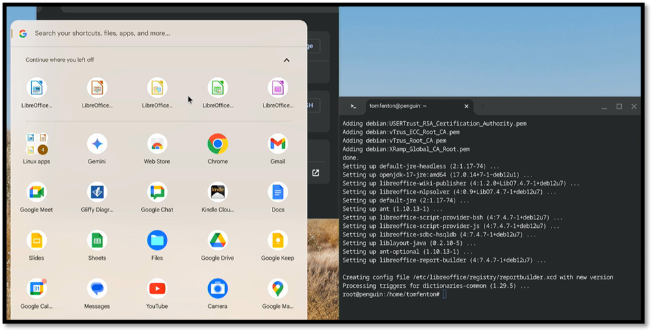
Task: Open the Gmail app
Action: 278,144
